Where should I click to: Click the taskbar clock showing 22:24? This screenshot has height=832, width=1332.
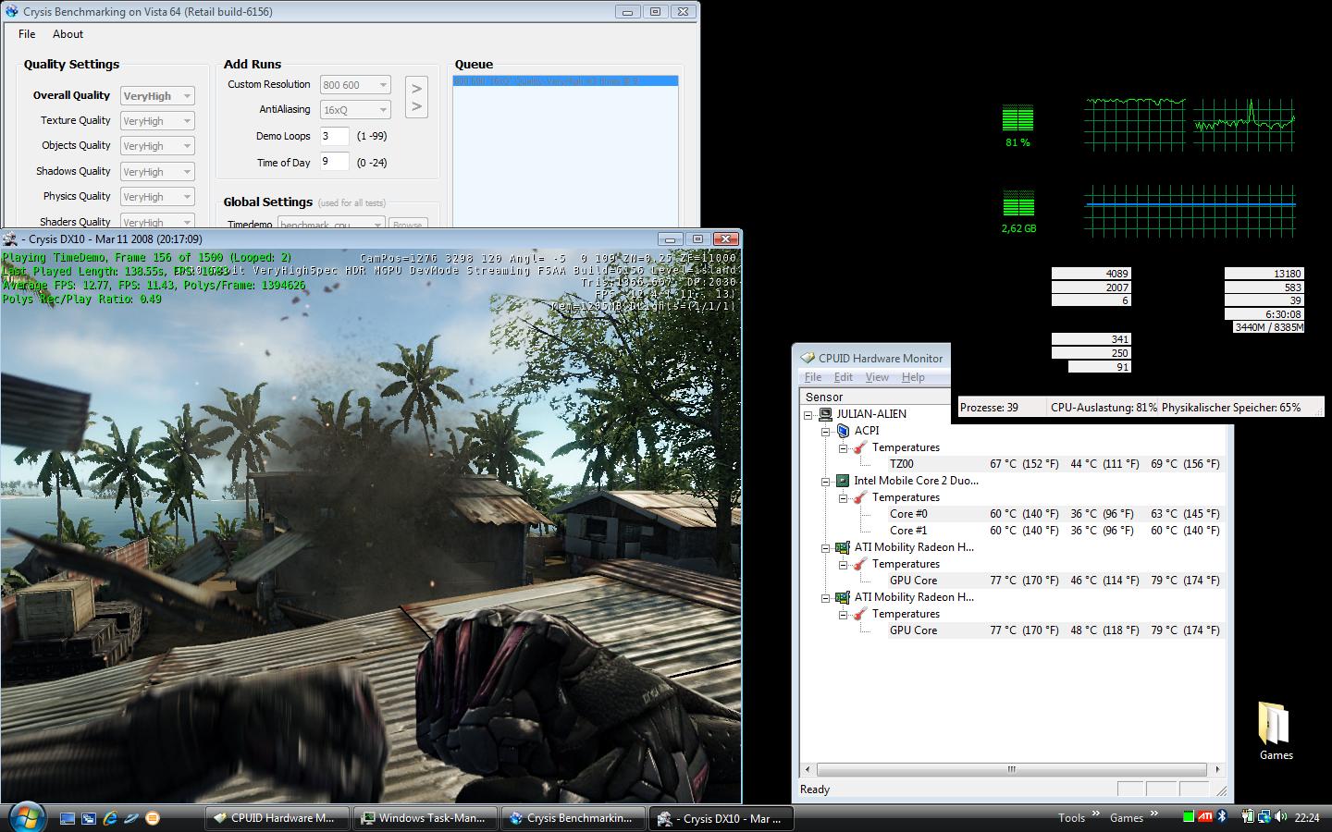(1307, 817)
